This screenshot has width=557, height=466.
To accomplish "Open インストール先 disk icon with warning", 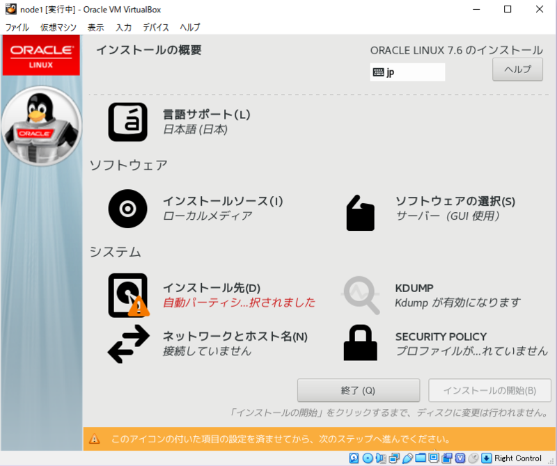I will 129,296.
